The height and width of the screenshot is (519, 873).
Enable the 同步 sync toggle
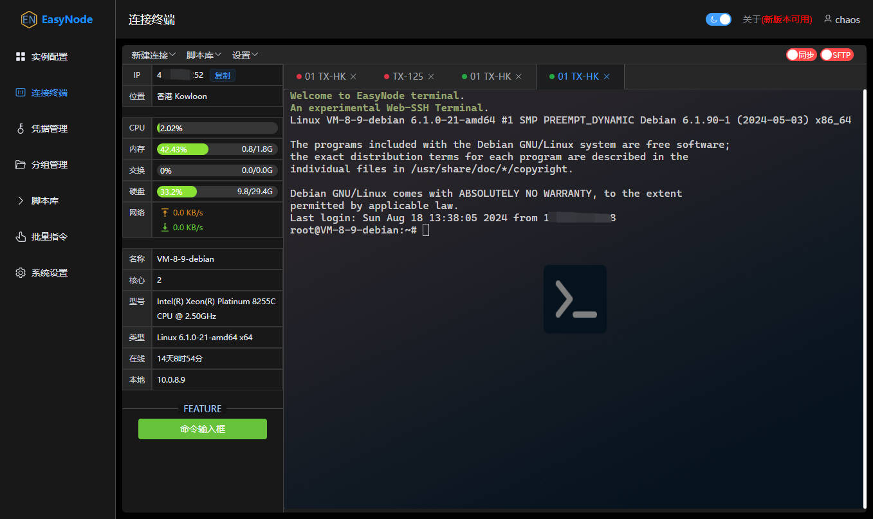801,55
